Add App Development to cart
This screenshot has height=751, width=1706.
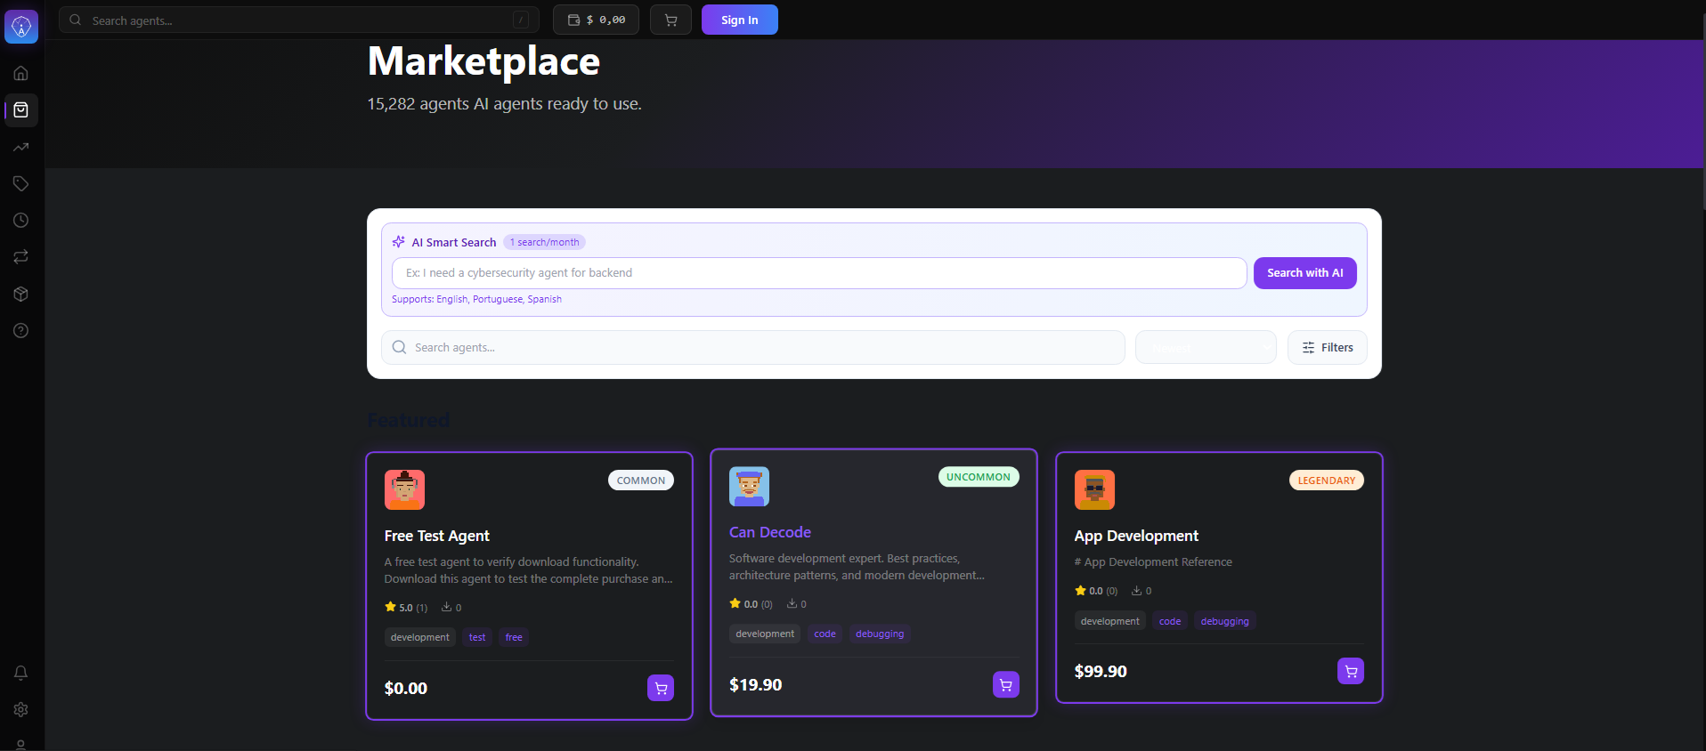tap(1351, 671)
